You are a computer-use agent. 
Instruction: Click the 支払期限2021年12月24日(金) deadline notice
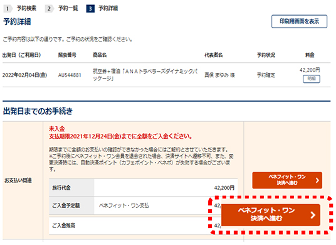coord(120,136)
